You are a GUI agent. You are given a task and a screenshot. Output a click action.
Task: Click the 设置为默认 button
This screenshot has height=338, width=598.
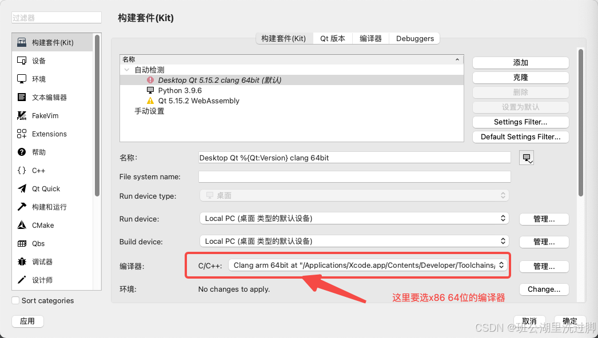point(521,107)
